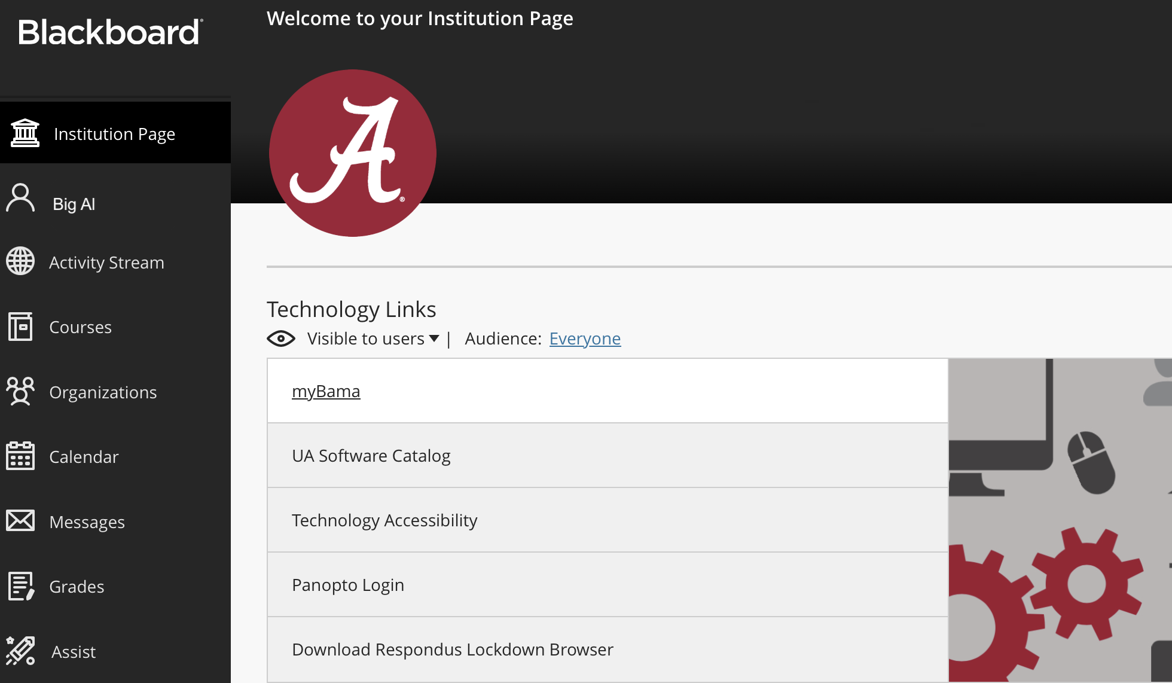Open the Assist tool
Viewport: 1172px width, 683px height.
pyautogui.click(x=72, y=651)
